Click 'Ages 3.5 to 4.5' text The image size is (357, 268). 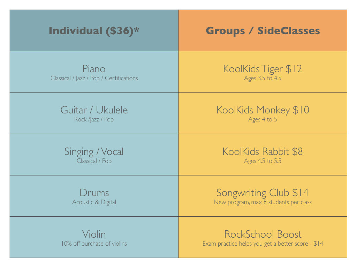point(263,78)
